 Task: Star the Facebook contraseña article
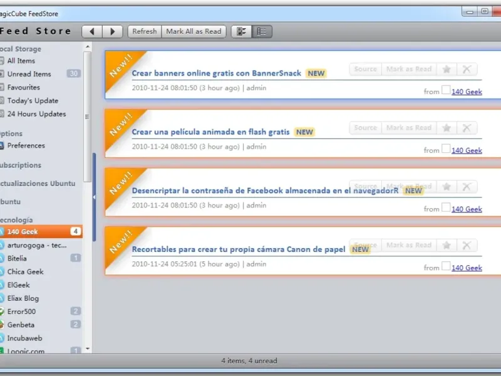(447, 186)
